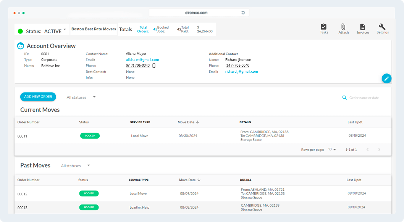This screenshot has width=404, height=222.
Task: Open the Tasks clipboard icon
Action: 323,27
